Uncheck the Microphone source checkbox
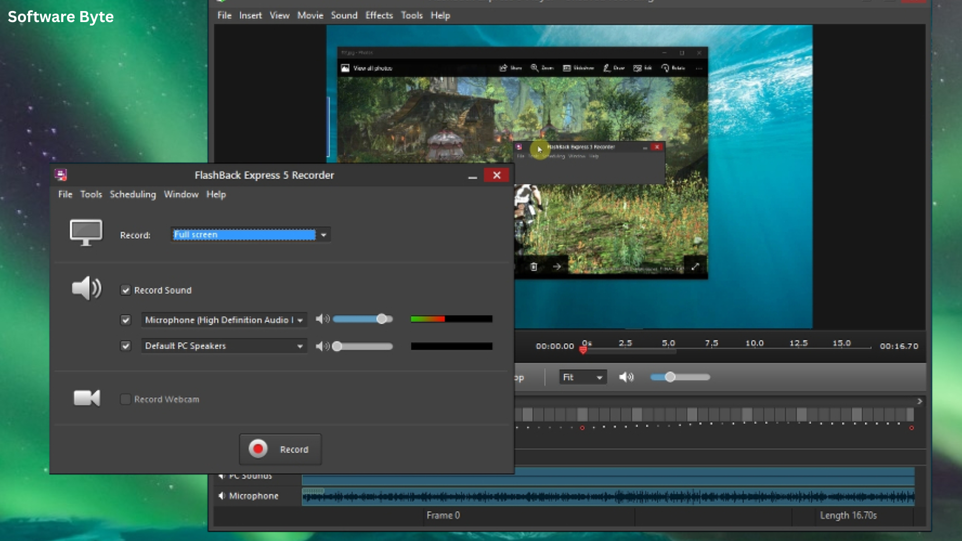Viewport: 962px width, 541px height. (126, 320)
